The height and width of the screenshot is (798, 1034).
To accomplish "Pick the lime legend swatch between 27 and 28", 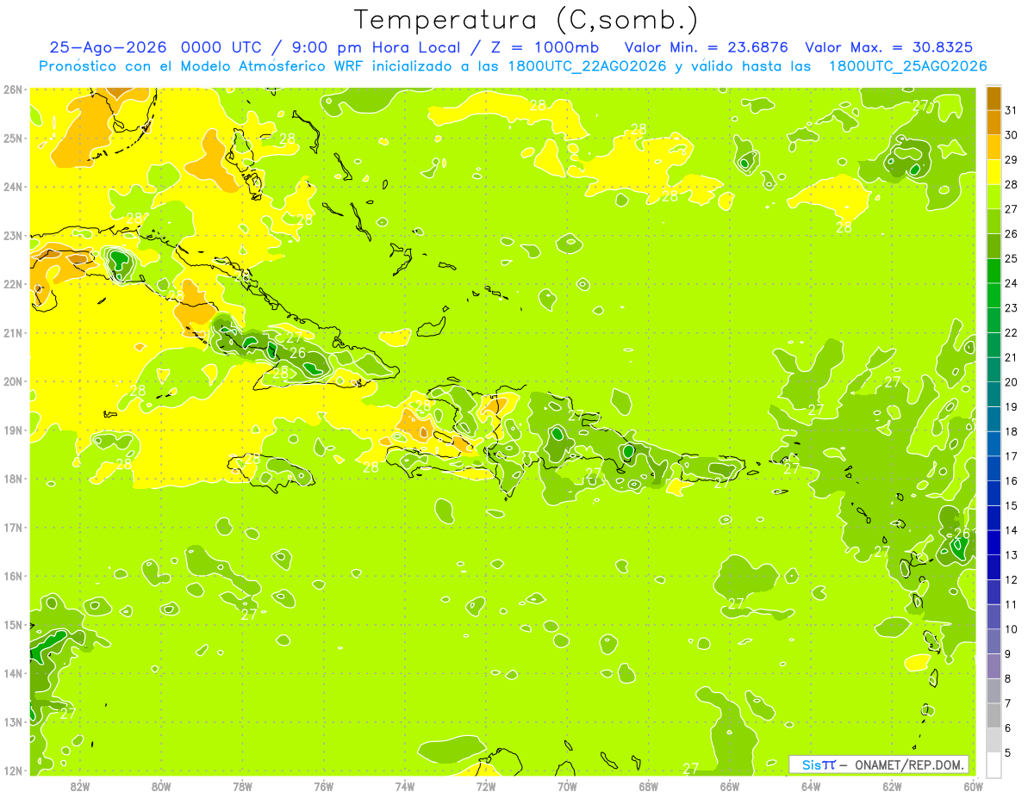I will tap(994, 197).
